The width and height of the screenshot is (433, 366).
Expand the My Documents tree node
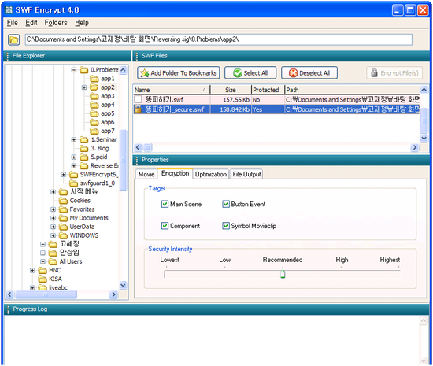[53, 218]
